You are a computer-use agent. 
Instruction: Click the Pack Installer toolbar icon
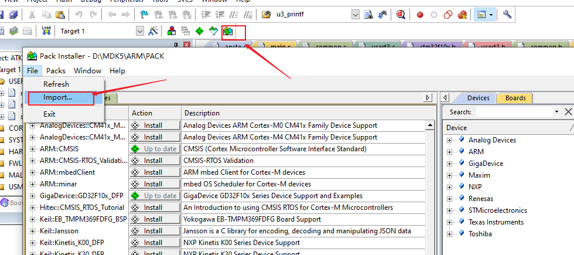[x=228, y=32]
